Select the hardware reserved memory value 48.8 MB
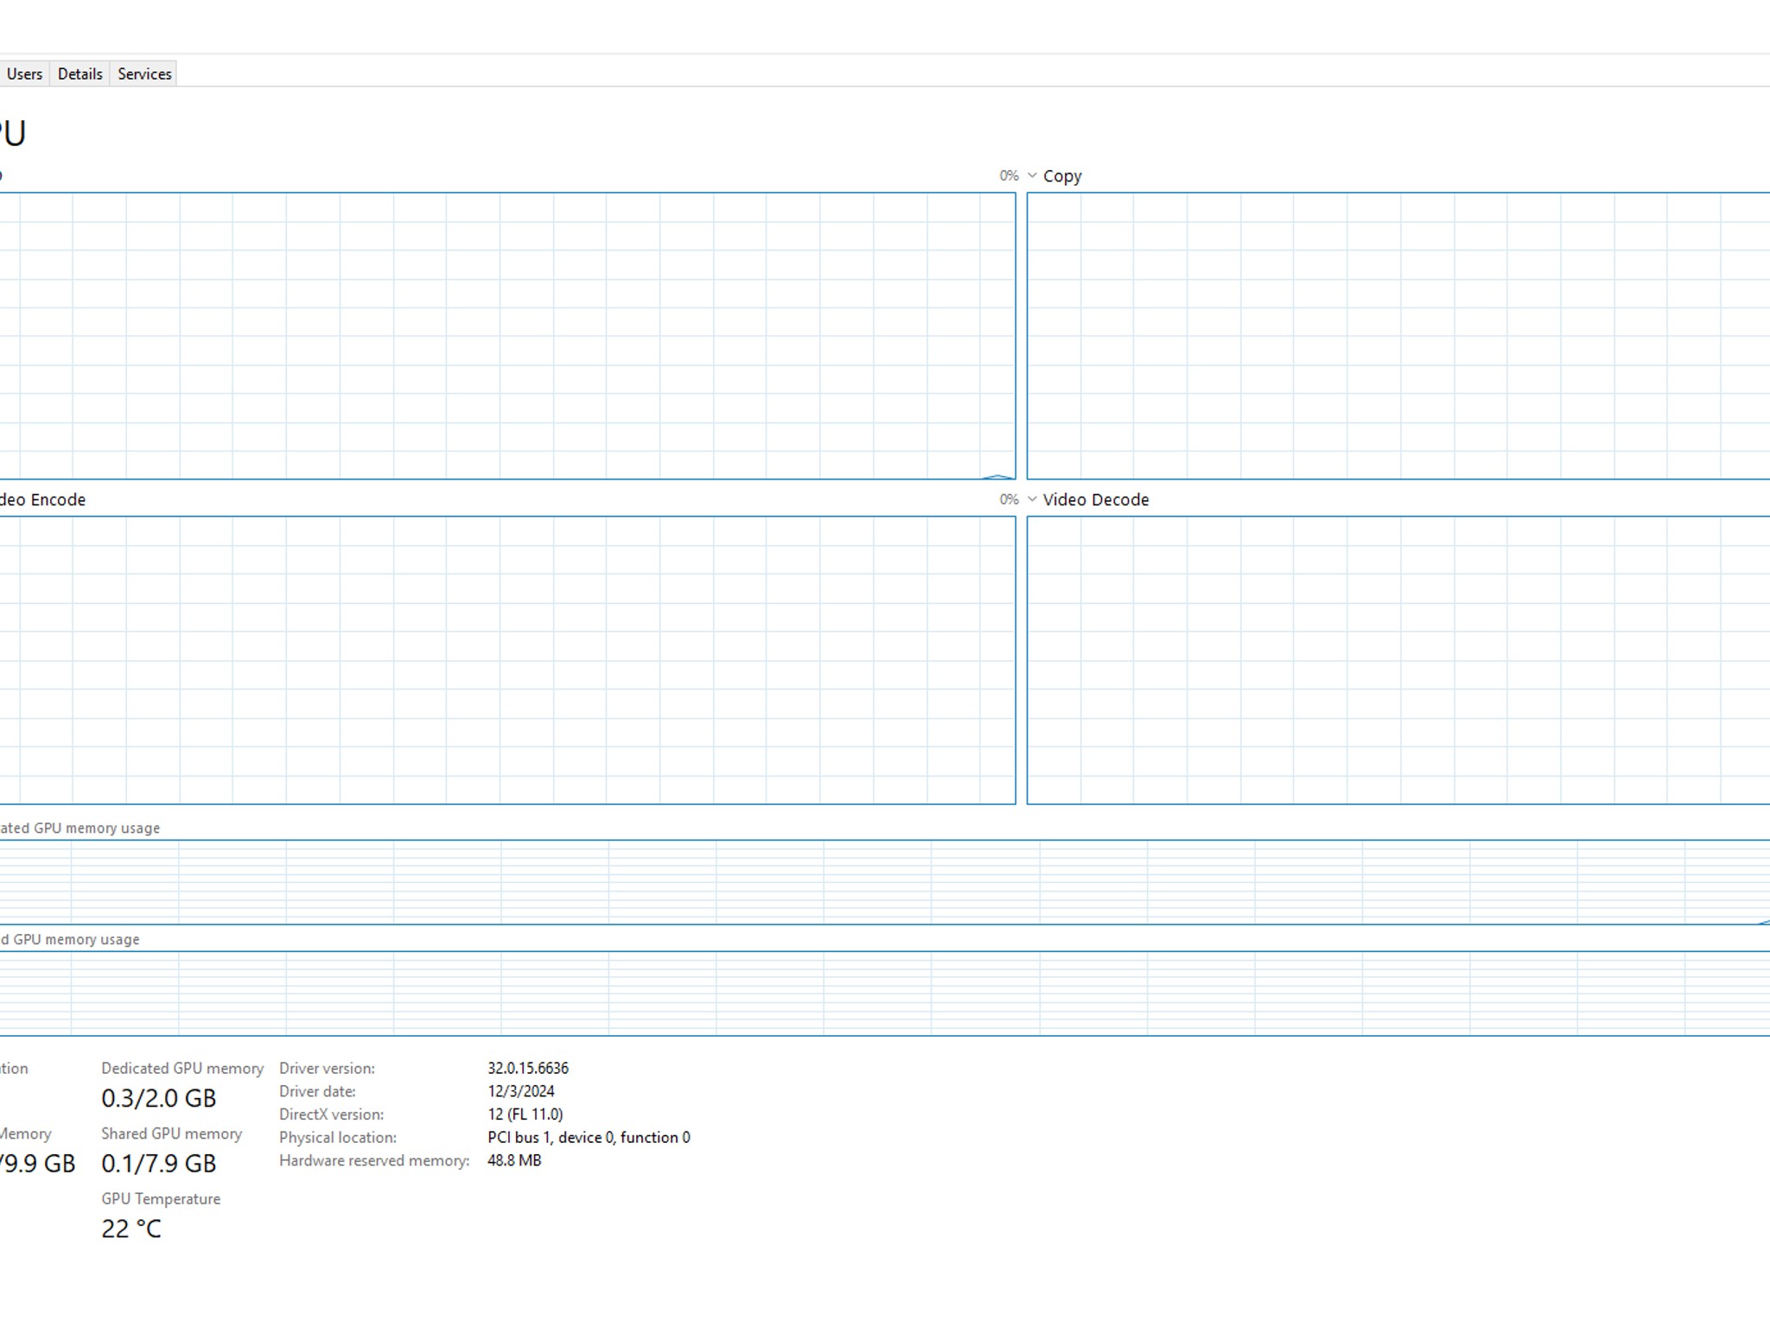1770x1327 pixels. (x=513, y=1160)
